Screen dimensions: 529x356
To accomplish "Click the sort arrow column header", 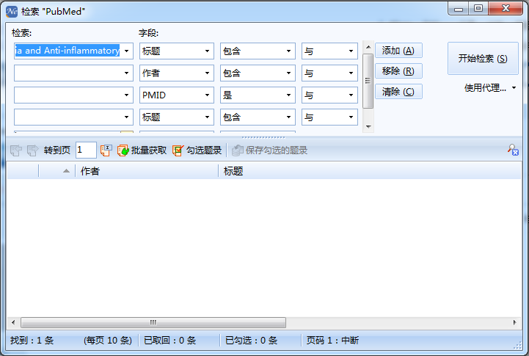I will pyautogui.click(x=56, y=171).
